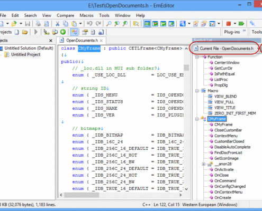Viewport: 262px width, 211px height.
Task: Click the red Record Macro icon
Action: click(x=229, y=24)
